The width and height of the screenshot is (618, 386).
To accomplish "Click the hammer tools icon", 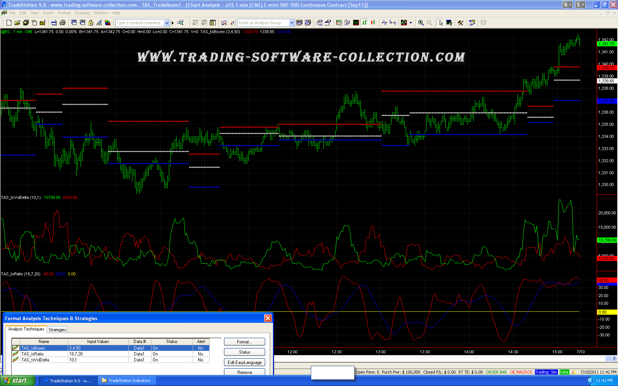I will coord(460,23).
